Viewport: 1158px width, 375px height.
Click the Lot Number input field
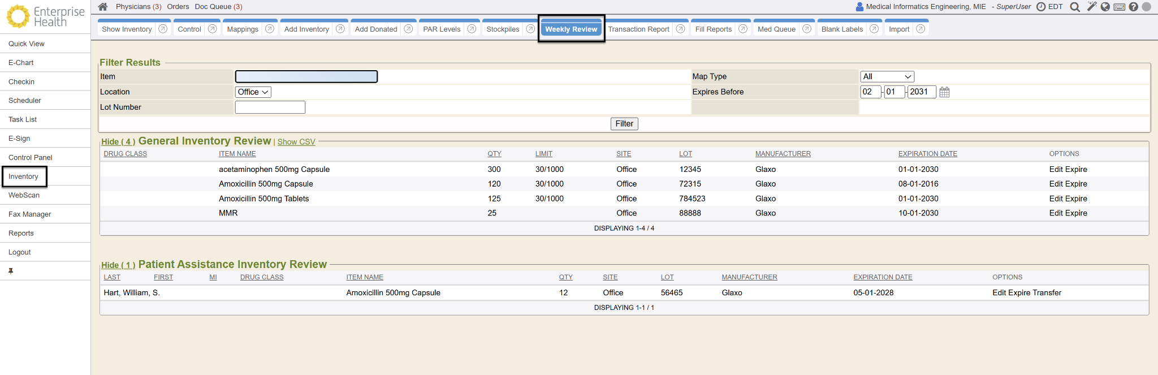point(270,107)
